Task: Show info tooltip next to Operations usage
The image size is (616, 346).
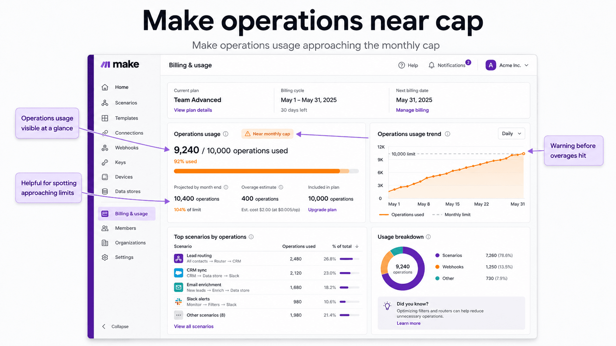Action: [x=226, y=134]
